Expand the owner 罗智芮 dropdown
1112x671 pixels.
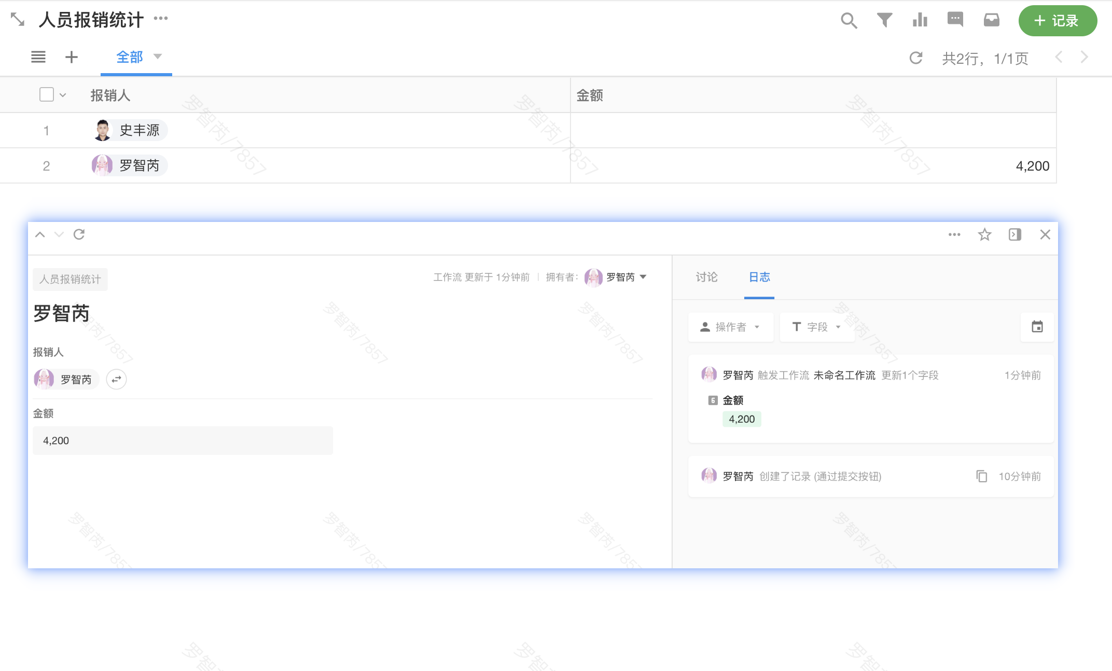coord(643,277)
